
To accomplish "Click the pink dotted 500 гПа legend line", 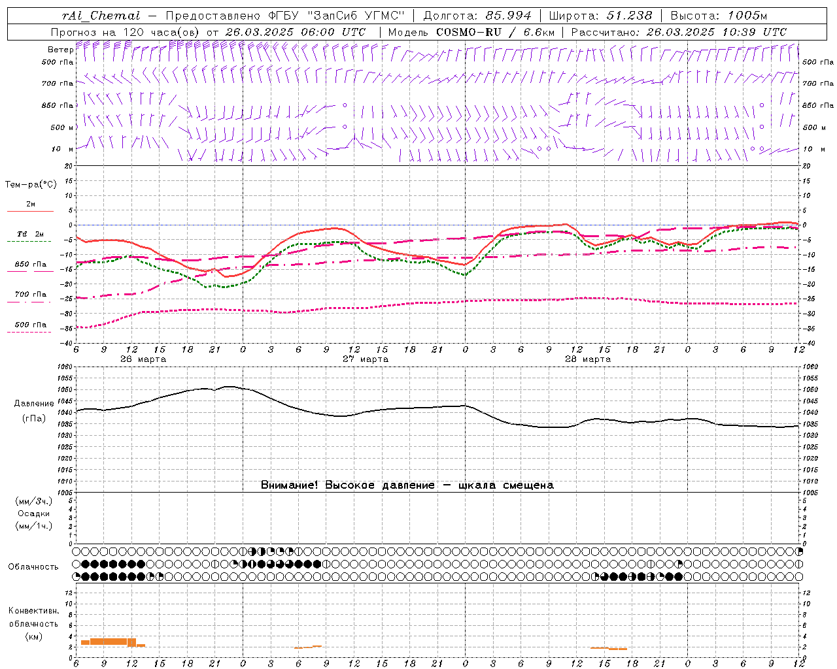I will [x=29, y=332].
